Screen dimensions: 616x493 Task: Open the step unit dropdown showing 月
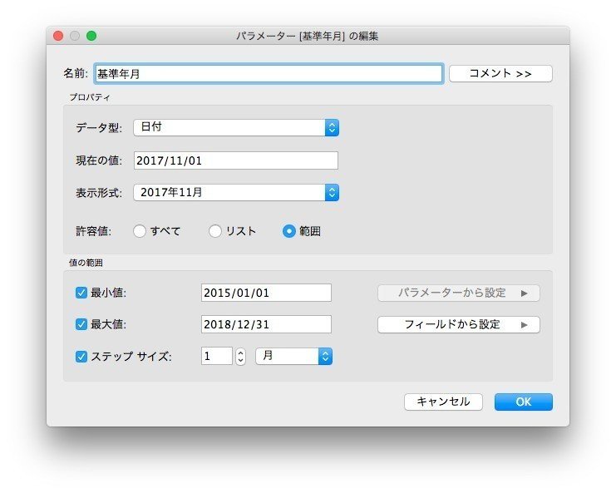293,356
